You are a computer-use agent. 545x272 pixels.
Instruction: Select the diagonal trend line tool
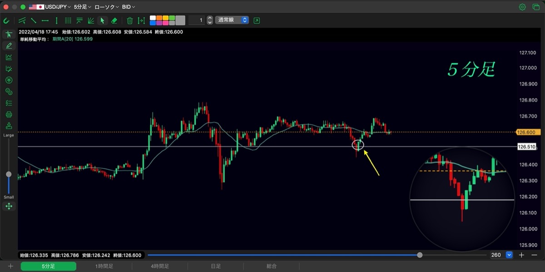[34, 20]
